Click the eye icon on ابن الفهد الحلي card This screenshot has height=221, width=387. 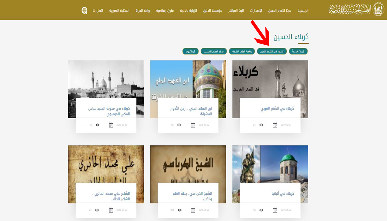click(x=179, y=125)
